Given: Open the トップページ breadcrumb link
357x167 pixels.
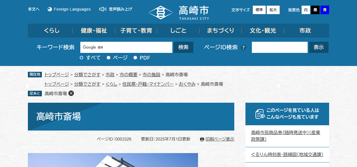Looking at the screenshot, I should tap(56, 74).
